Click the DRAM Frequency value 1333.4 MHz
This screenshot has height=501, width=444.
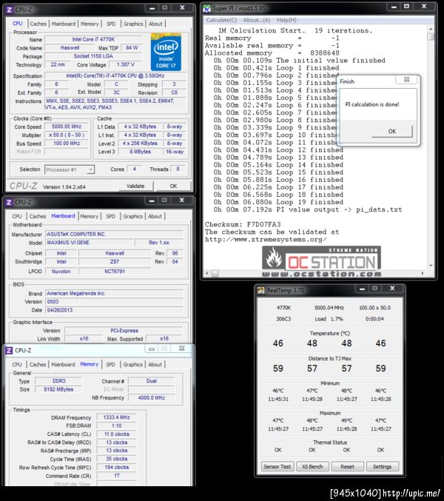pos(117,417)
